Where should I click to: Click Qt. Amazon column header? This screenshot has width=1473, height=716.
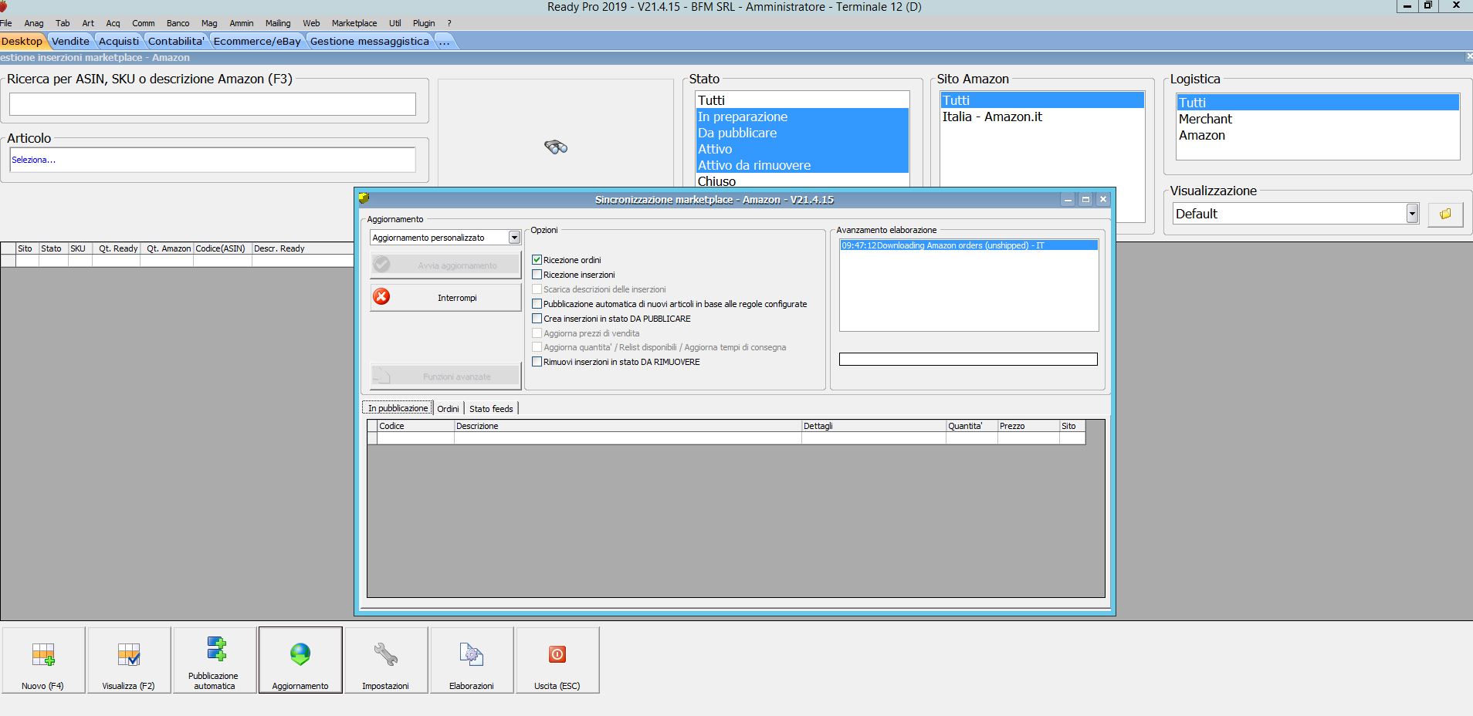167,248
